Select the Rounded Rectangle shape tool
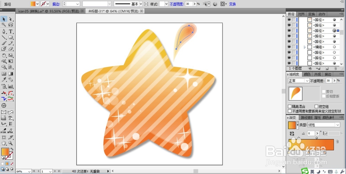This screenshot has height=174, width=346. coord(11,37)
